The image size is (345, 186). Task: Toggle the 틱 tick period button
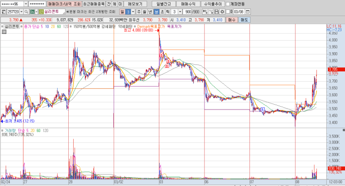168,12
